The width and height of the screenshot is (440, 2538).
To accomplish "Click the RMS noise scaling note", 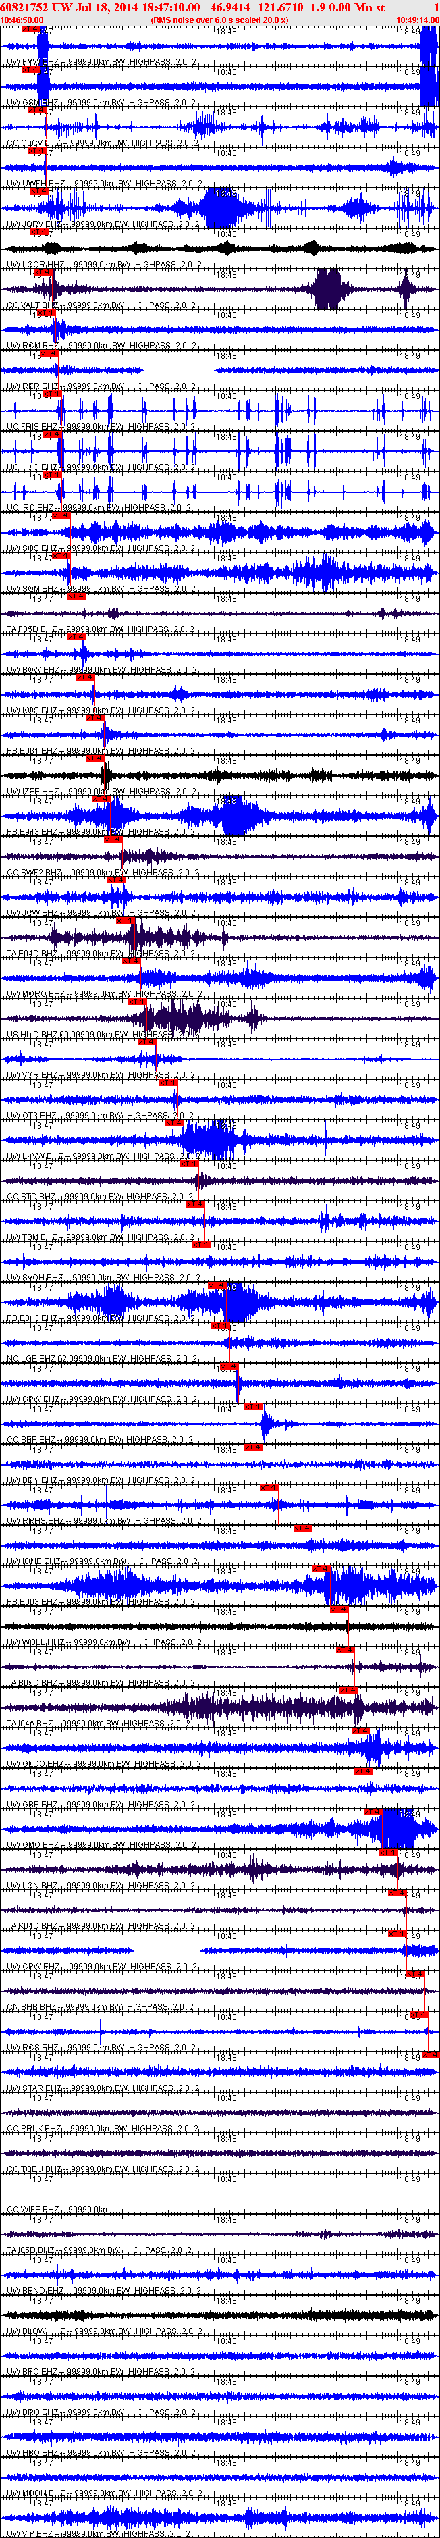I will 219,20.
